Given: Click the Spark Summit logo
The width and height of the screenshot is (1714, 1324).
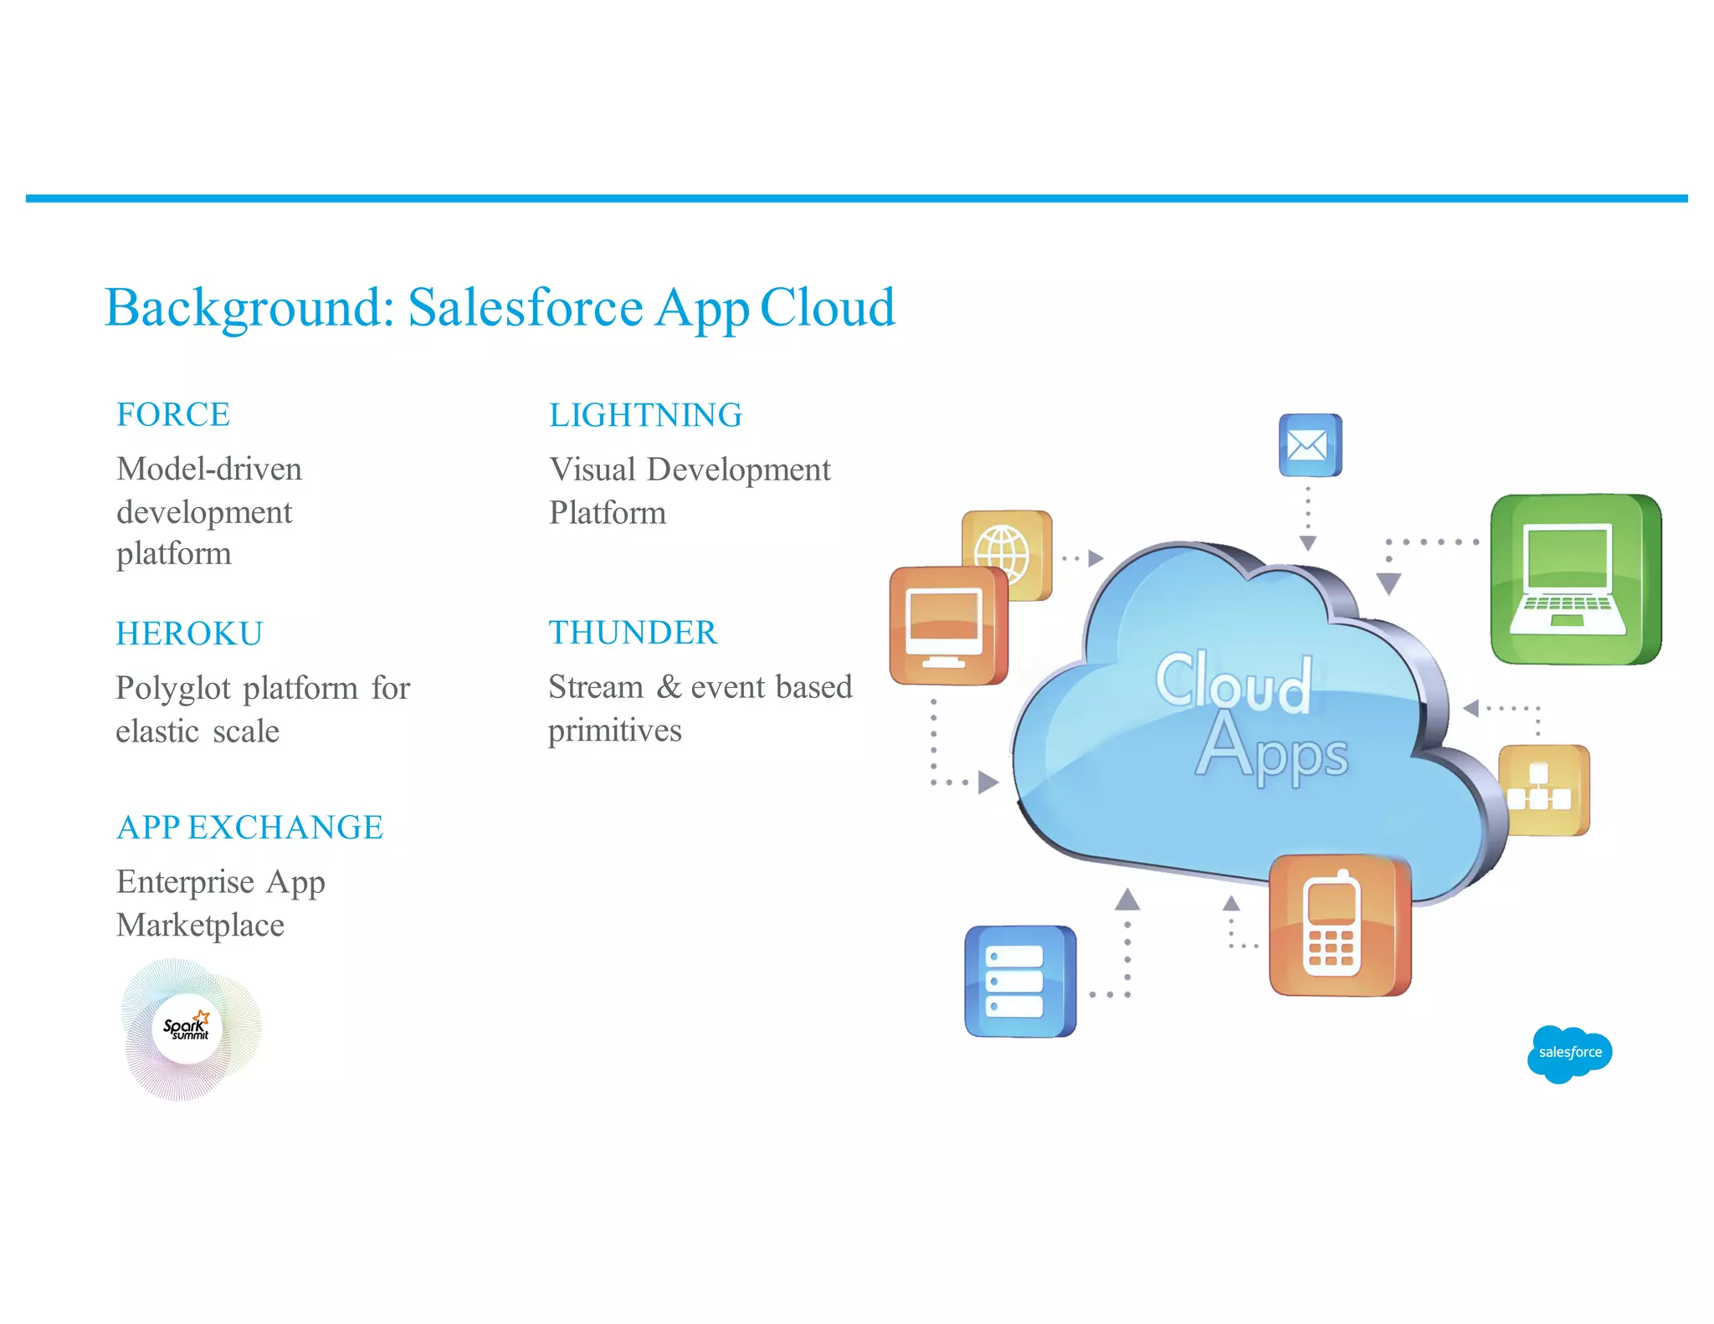Looking at the screenshot, I should [x=189, y=1029].
